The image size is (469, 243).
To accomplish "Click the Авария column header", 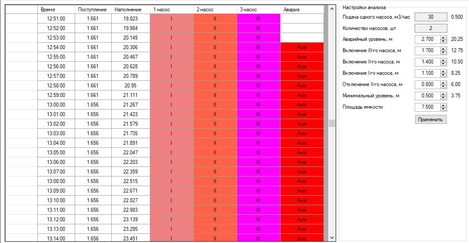I will (302, 10).
